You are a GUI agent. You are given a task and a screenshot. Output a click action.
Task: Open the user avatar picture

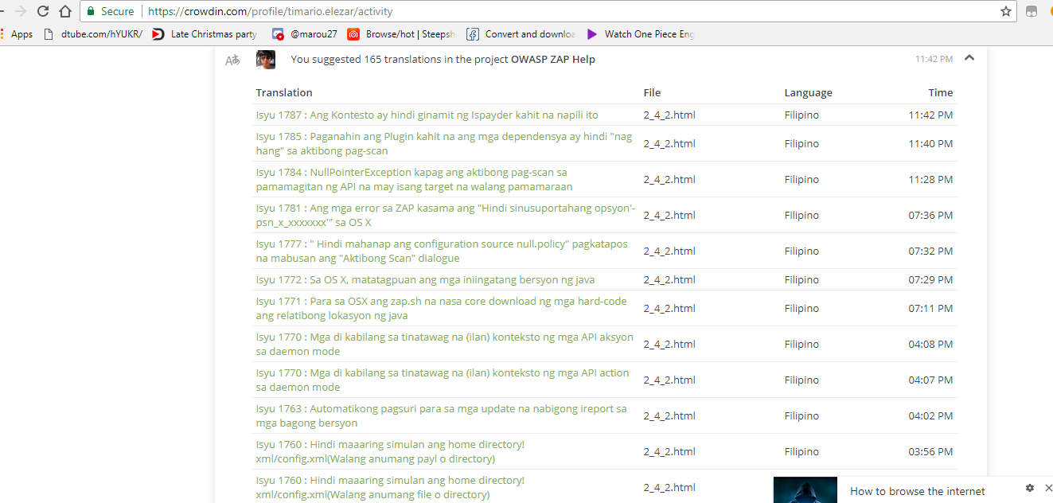click(x=266, y=60)
